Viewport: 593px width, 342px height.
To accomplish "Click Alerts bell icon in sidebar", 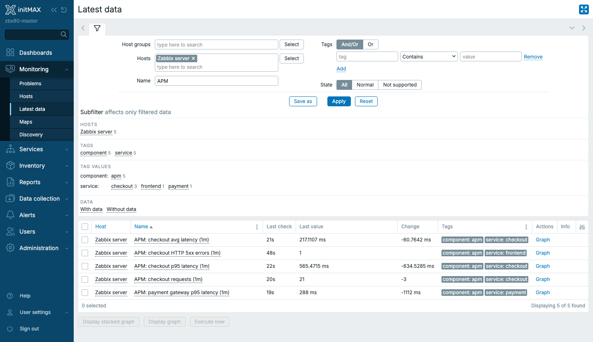I will point(10,215).
